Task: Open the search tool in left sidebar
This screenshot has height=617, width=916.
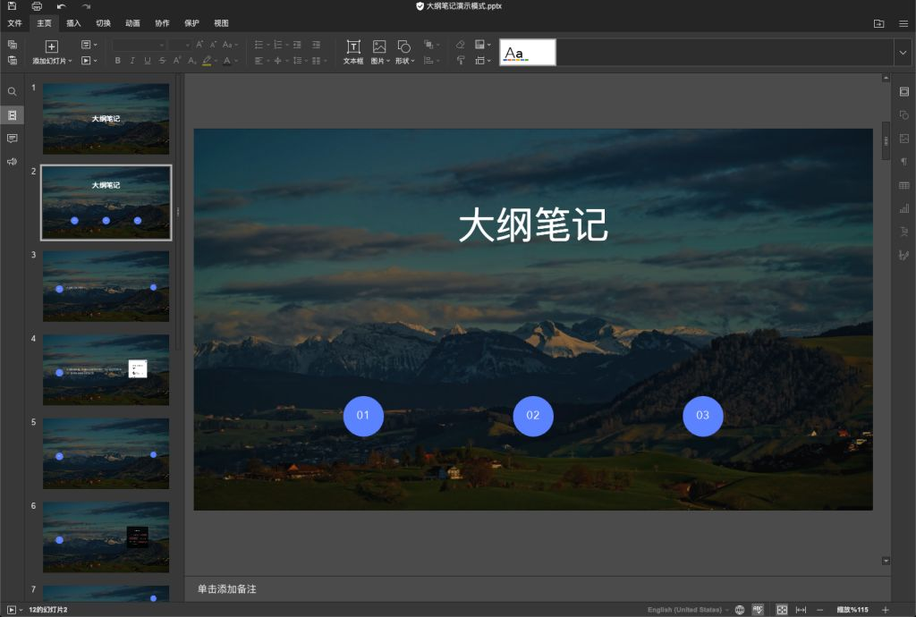Action: pyautogui.click(x=13, y=91)
